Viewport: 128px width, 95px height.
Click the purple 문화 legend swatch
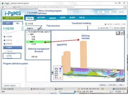pos(60,69)
